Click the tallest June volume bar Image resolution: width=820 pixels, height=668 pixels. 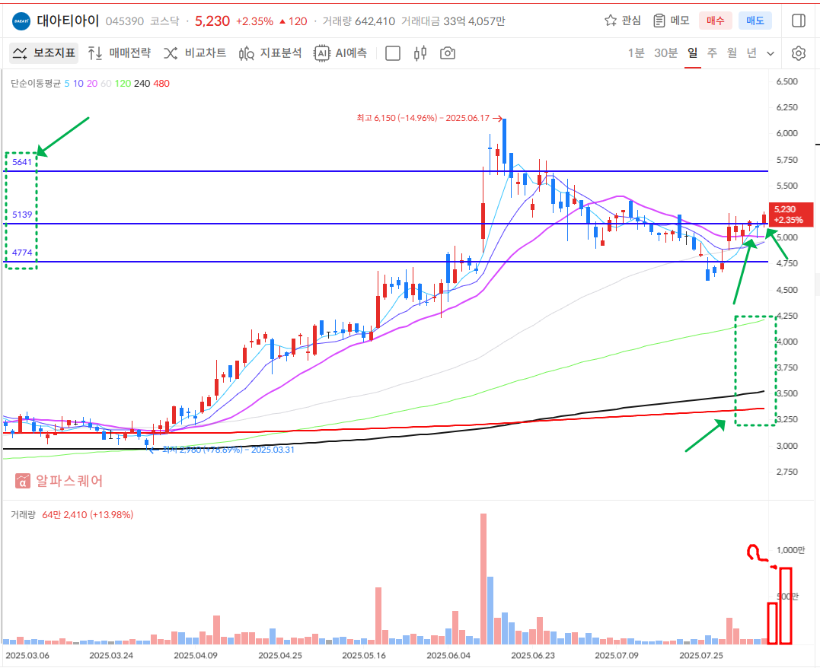[x=483, y=579]
